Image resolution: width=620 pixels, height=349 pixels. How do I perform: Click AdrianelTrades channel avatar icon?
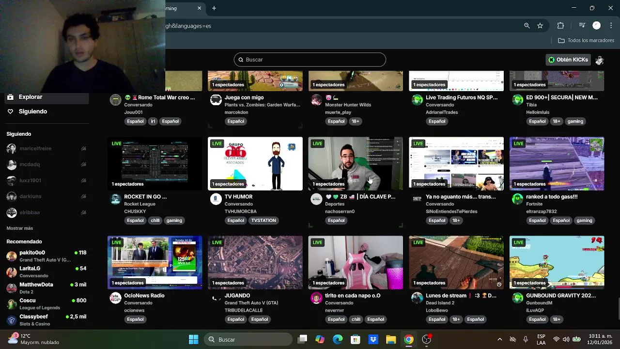click(x=417, y=100)
